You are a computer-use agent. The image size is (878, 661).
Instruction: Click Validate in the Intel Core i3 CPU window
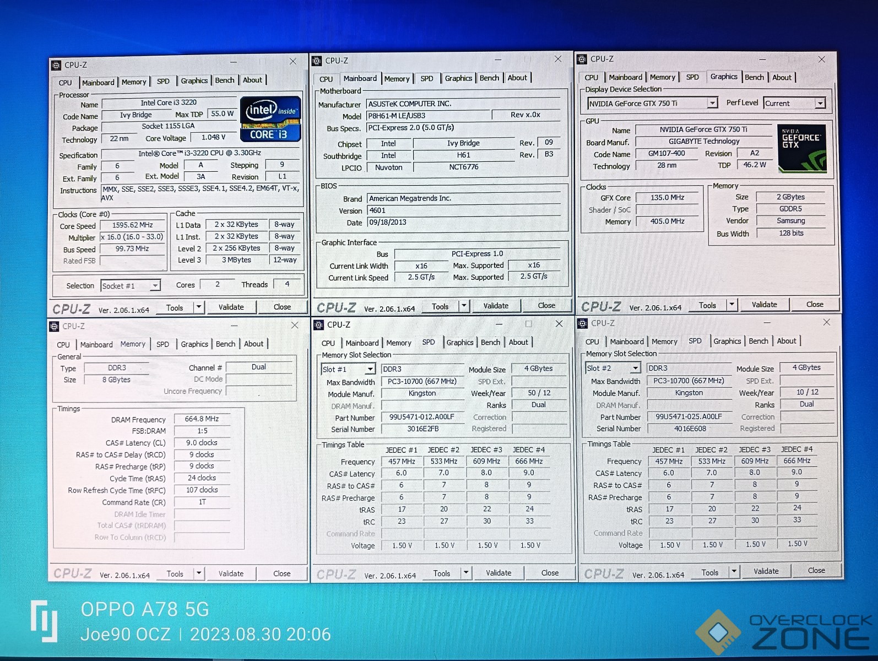click(x=231, y=307)
